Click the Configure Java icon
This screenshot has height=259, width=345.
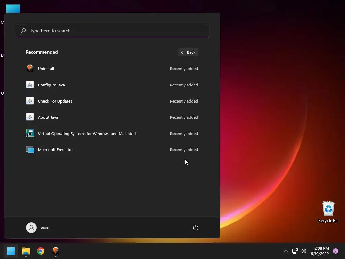coord(30,85)
